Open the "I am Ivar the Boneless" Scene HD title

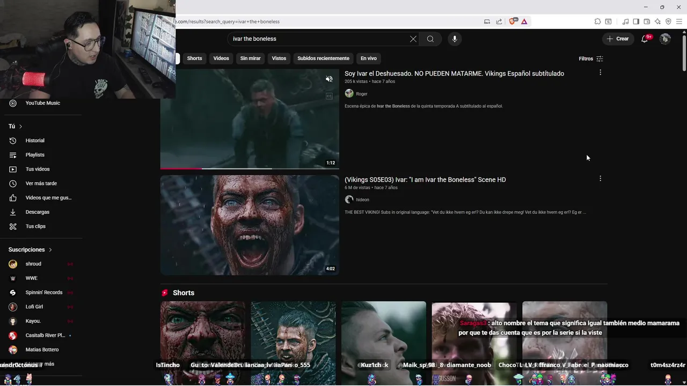[x=425, y=180]
